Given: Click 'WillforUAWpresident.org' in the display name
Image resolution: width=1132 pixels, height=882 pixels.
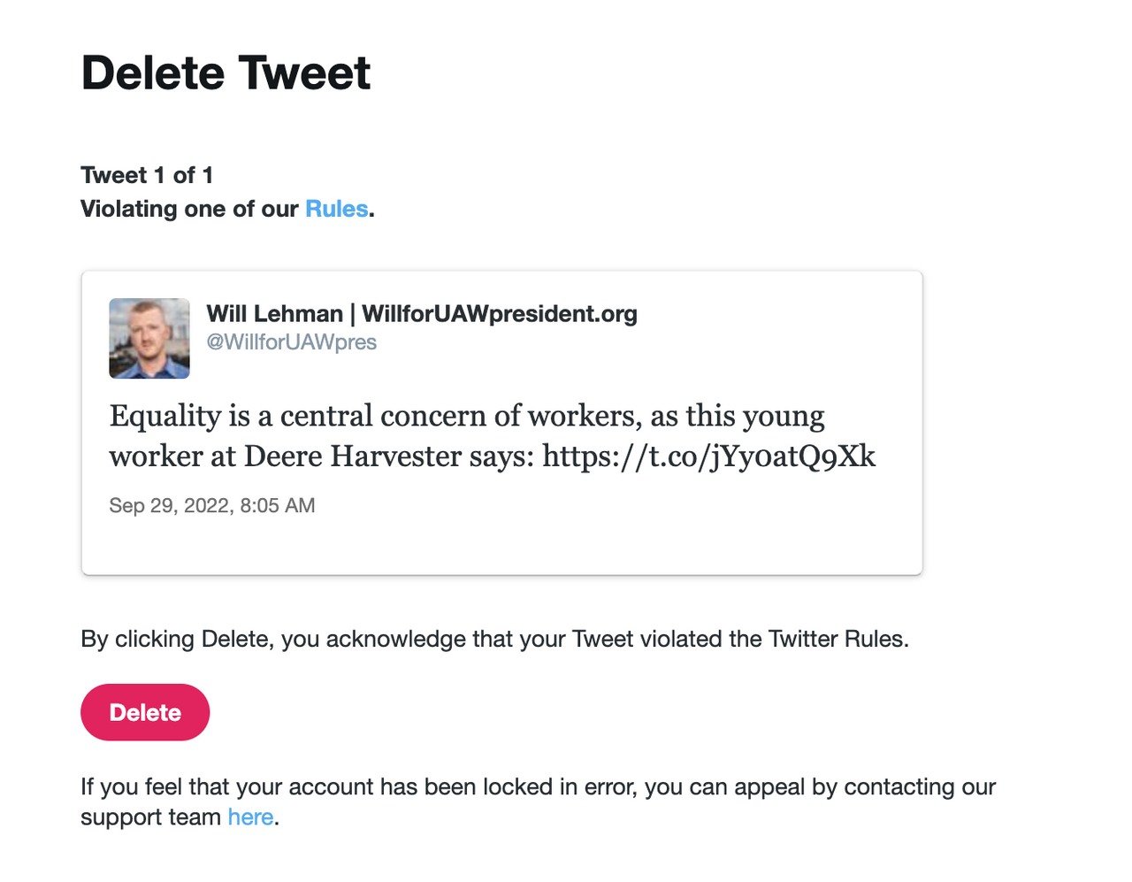Looking at the screenshot, I should pyautogui.click(x=500, y=314).
